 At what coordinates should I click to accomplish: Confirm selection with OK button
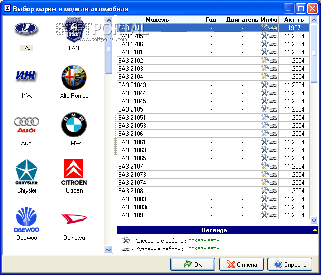(x=193, y=264)
